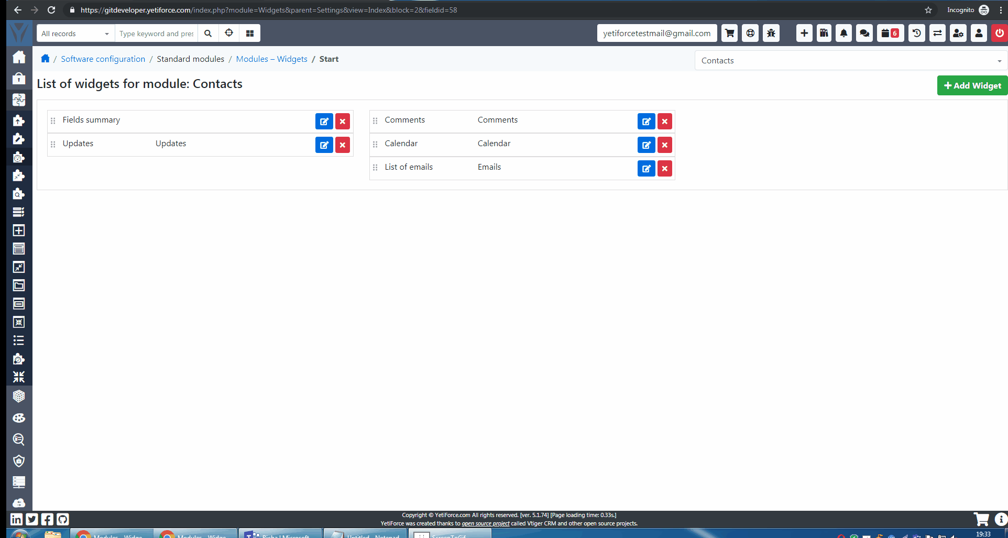Open the Contacts module dropdown
Image resolution: width=1008 pixels, height=538 pixels.
(x=851, y=61)
